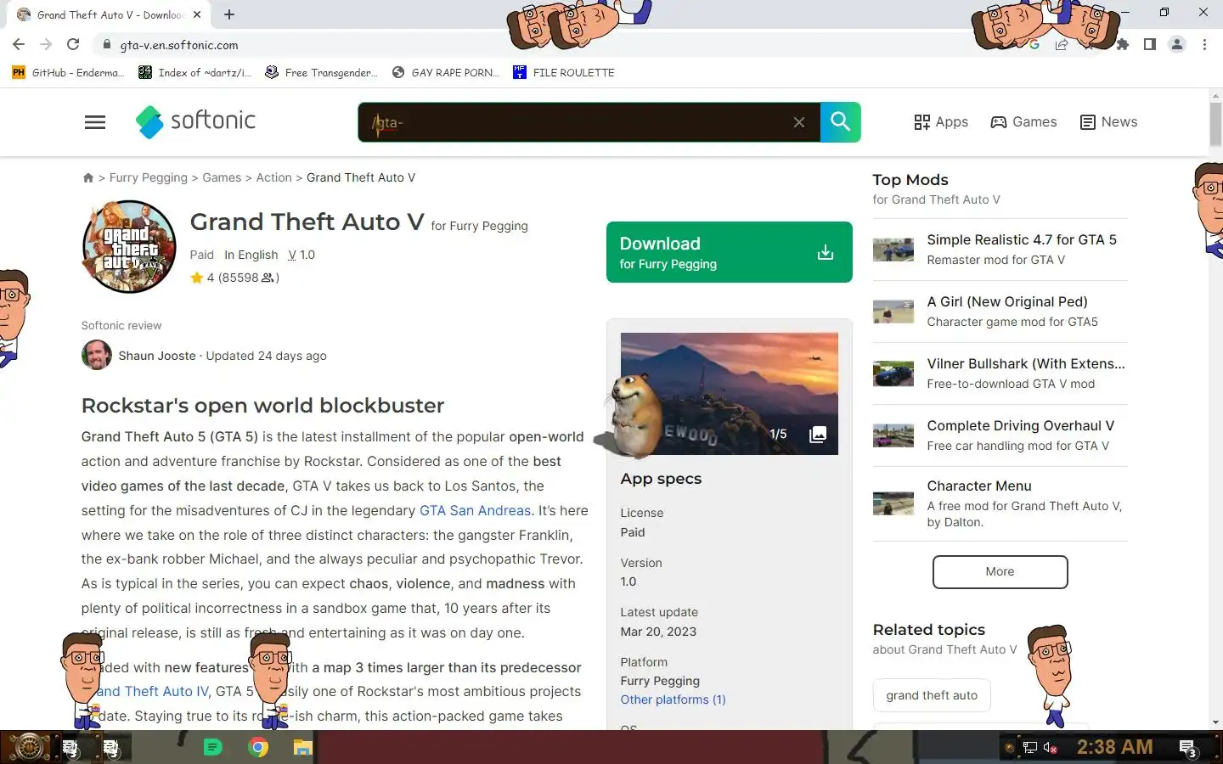This screenshot has height=764, width=1223.
Task: Open File Explorer from taskbar
Action: click(303, 747)
